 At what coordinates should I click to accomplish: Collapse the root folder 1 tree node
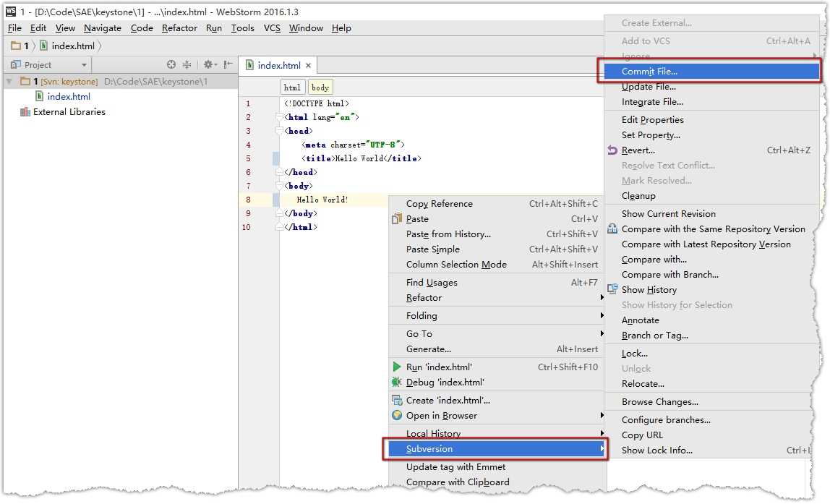(x=9, y=81)
